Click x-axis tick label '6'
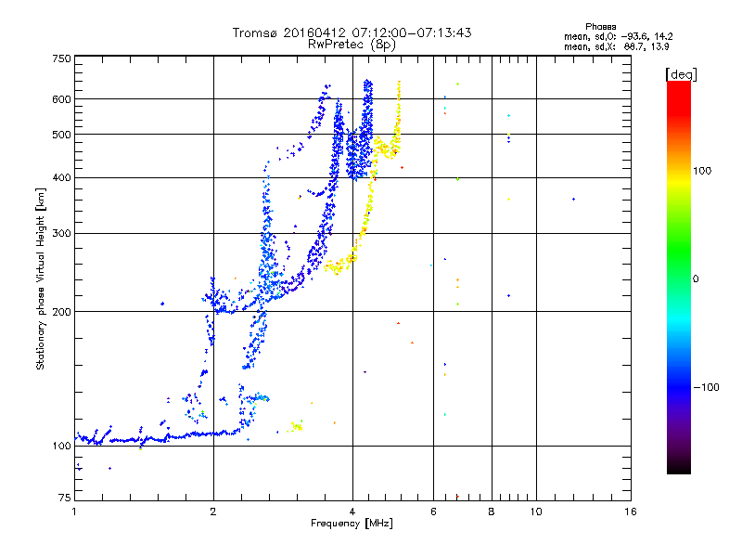 point(433,512)
